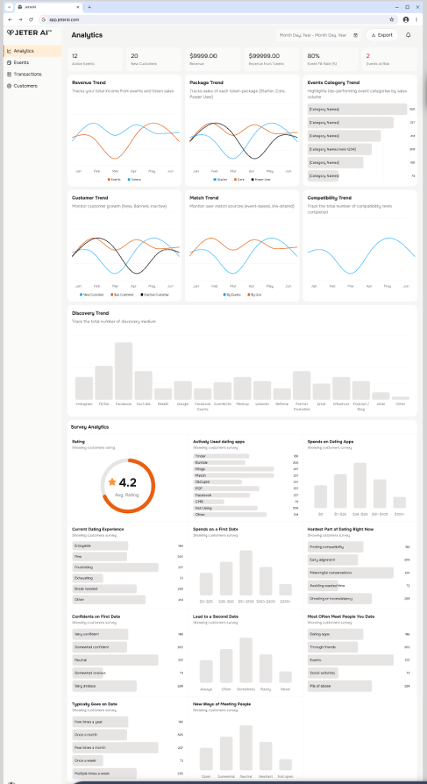Open Transactions in the sidebar
Viewport: 427px width, 784px height.
[33, 74]
